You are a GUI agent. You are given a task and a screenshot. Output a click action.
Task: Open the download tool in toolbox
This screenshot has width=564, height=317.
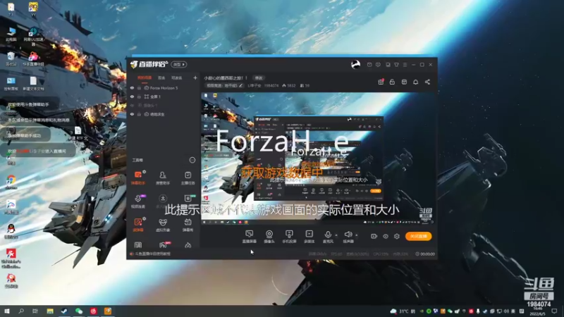pos(163,199)
